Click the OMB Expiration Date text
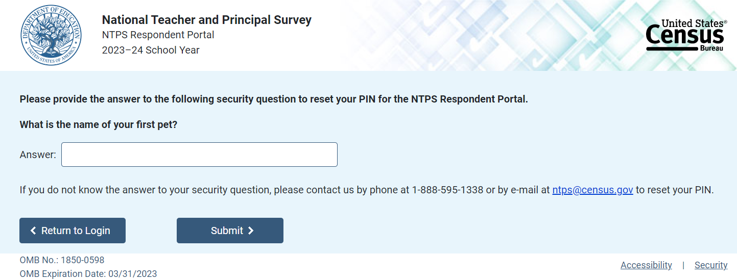Viewport: 737px width, 280px height. click(88, 274)
